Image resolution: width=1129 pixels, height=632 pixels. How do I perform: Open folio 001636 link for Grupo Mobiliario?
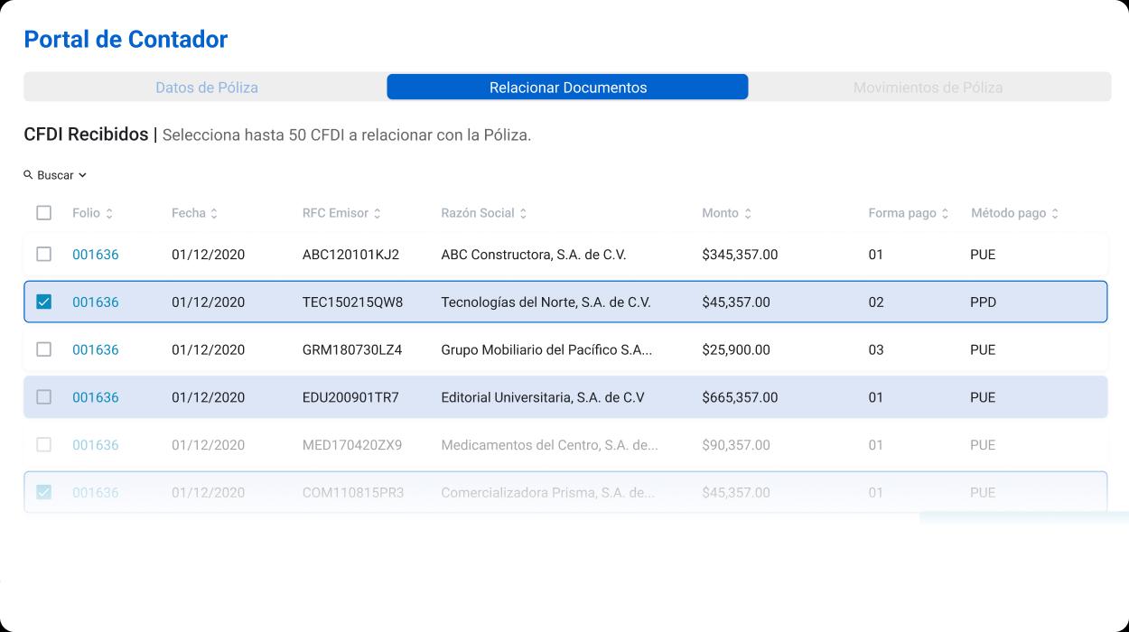coord(96,349)
